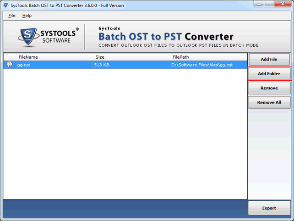
Task: Open the File menu
Action: pos(12,16)
